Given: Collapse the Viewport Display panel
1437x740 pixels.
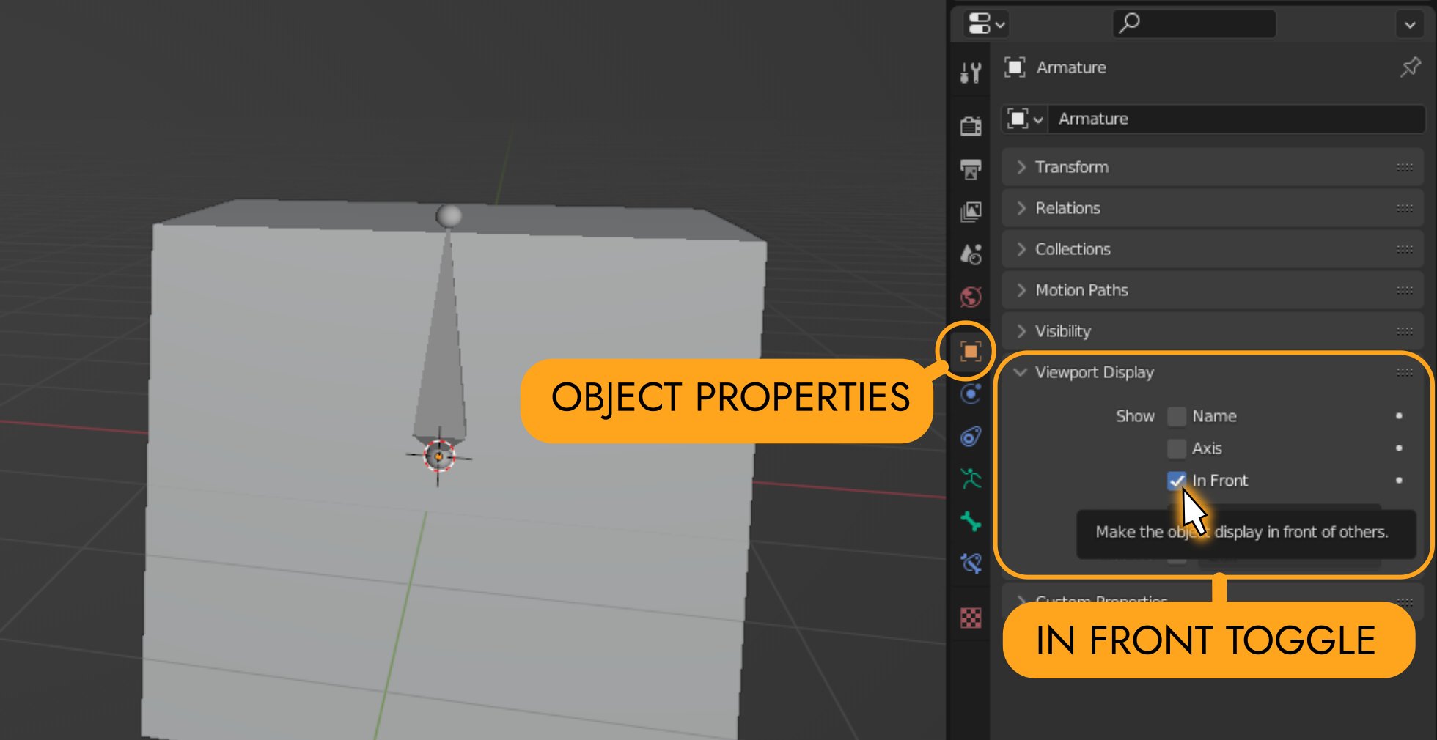Looking at the screenshot, I should pyautogui.click(x=1094, y=372).
